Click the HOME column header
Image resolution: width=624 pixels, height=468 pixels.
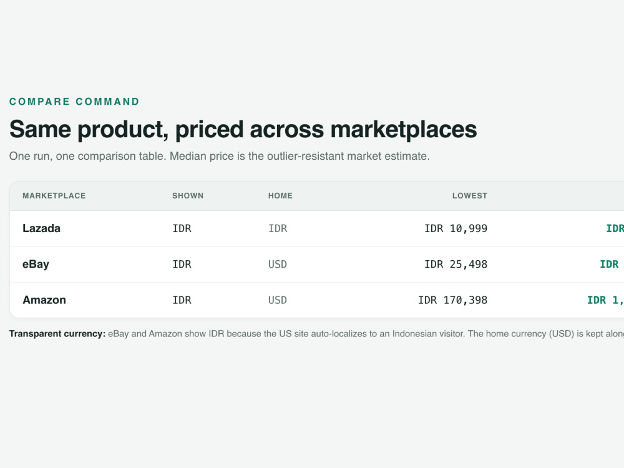click(280, 196)
